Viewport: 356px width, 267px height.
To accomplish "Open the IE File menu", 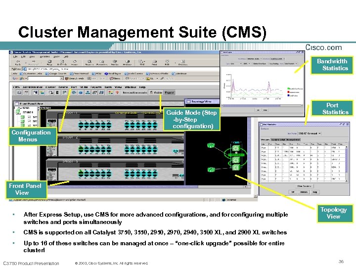I will (15, 56).
